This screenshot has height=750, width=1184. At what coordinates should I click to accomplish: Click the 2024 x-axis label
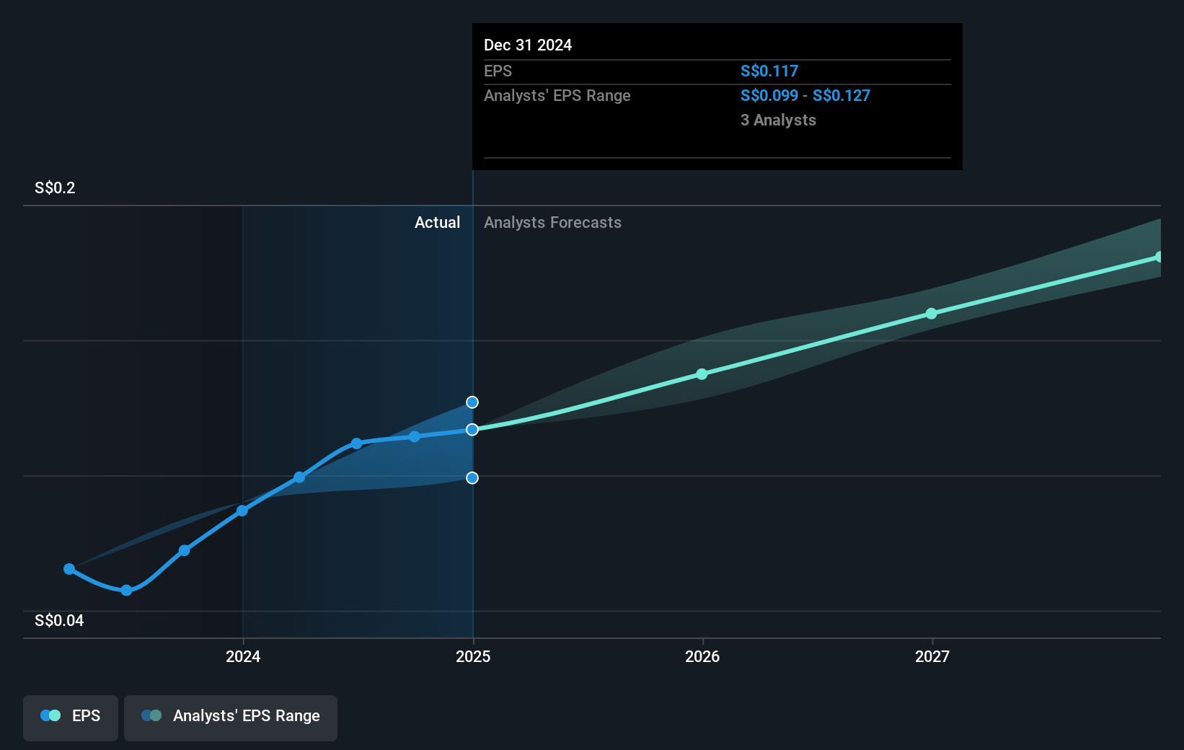coord(243,656)
